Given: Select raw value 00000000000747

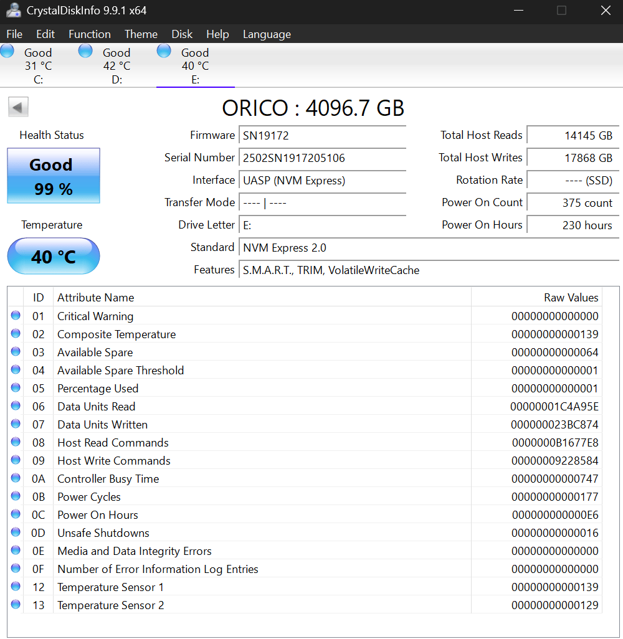Looking at the screenshot, I should (555, 479).
